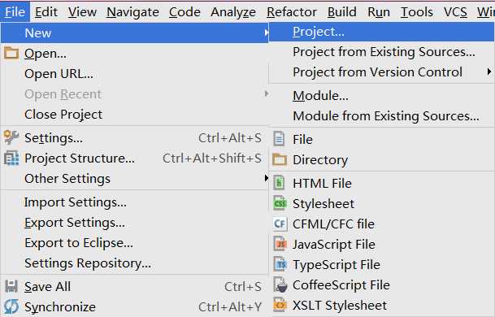Viewport: 495px width, 317px height.
Task: Pick the XSLT Stylesheet icon
Action: coord(280,305)
